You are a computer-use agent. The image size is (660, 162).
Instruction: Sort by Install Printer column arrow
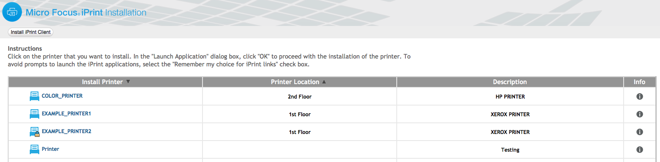coord(128,82)
